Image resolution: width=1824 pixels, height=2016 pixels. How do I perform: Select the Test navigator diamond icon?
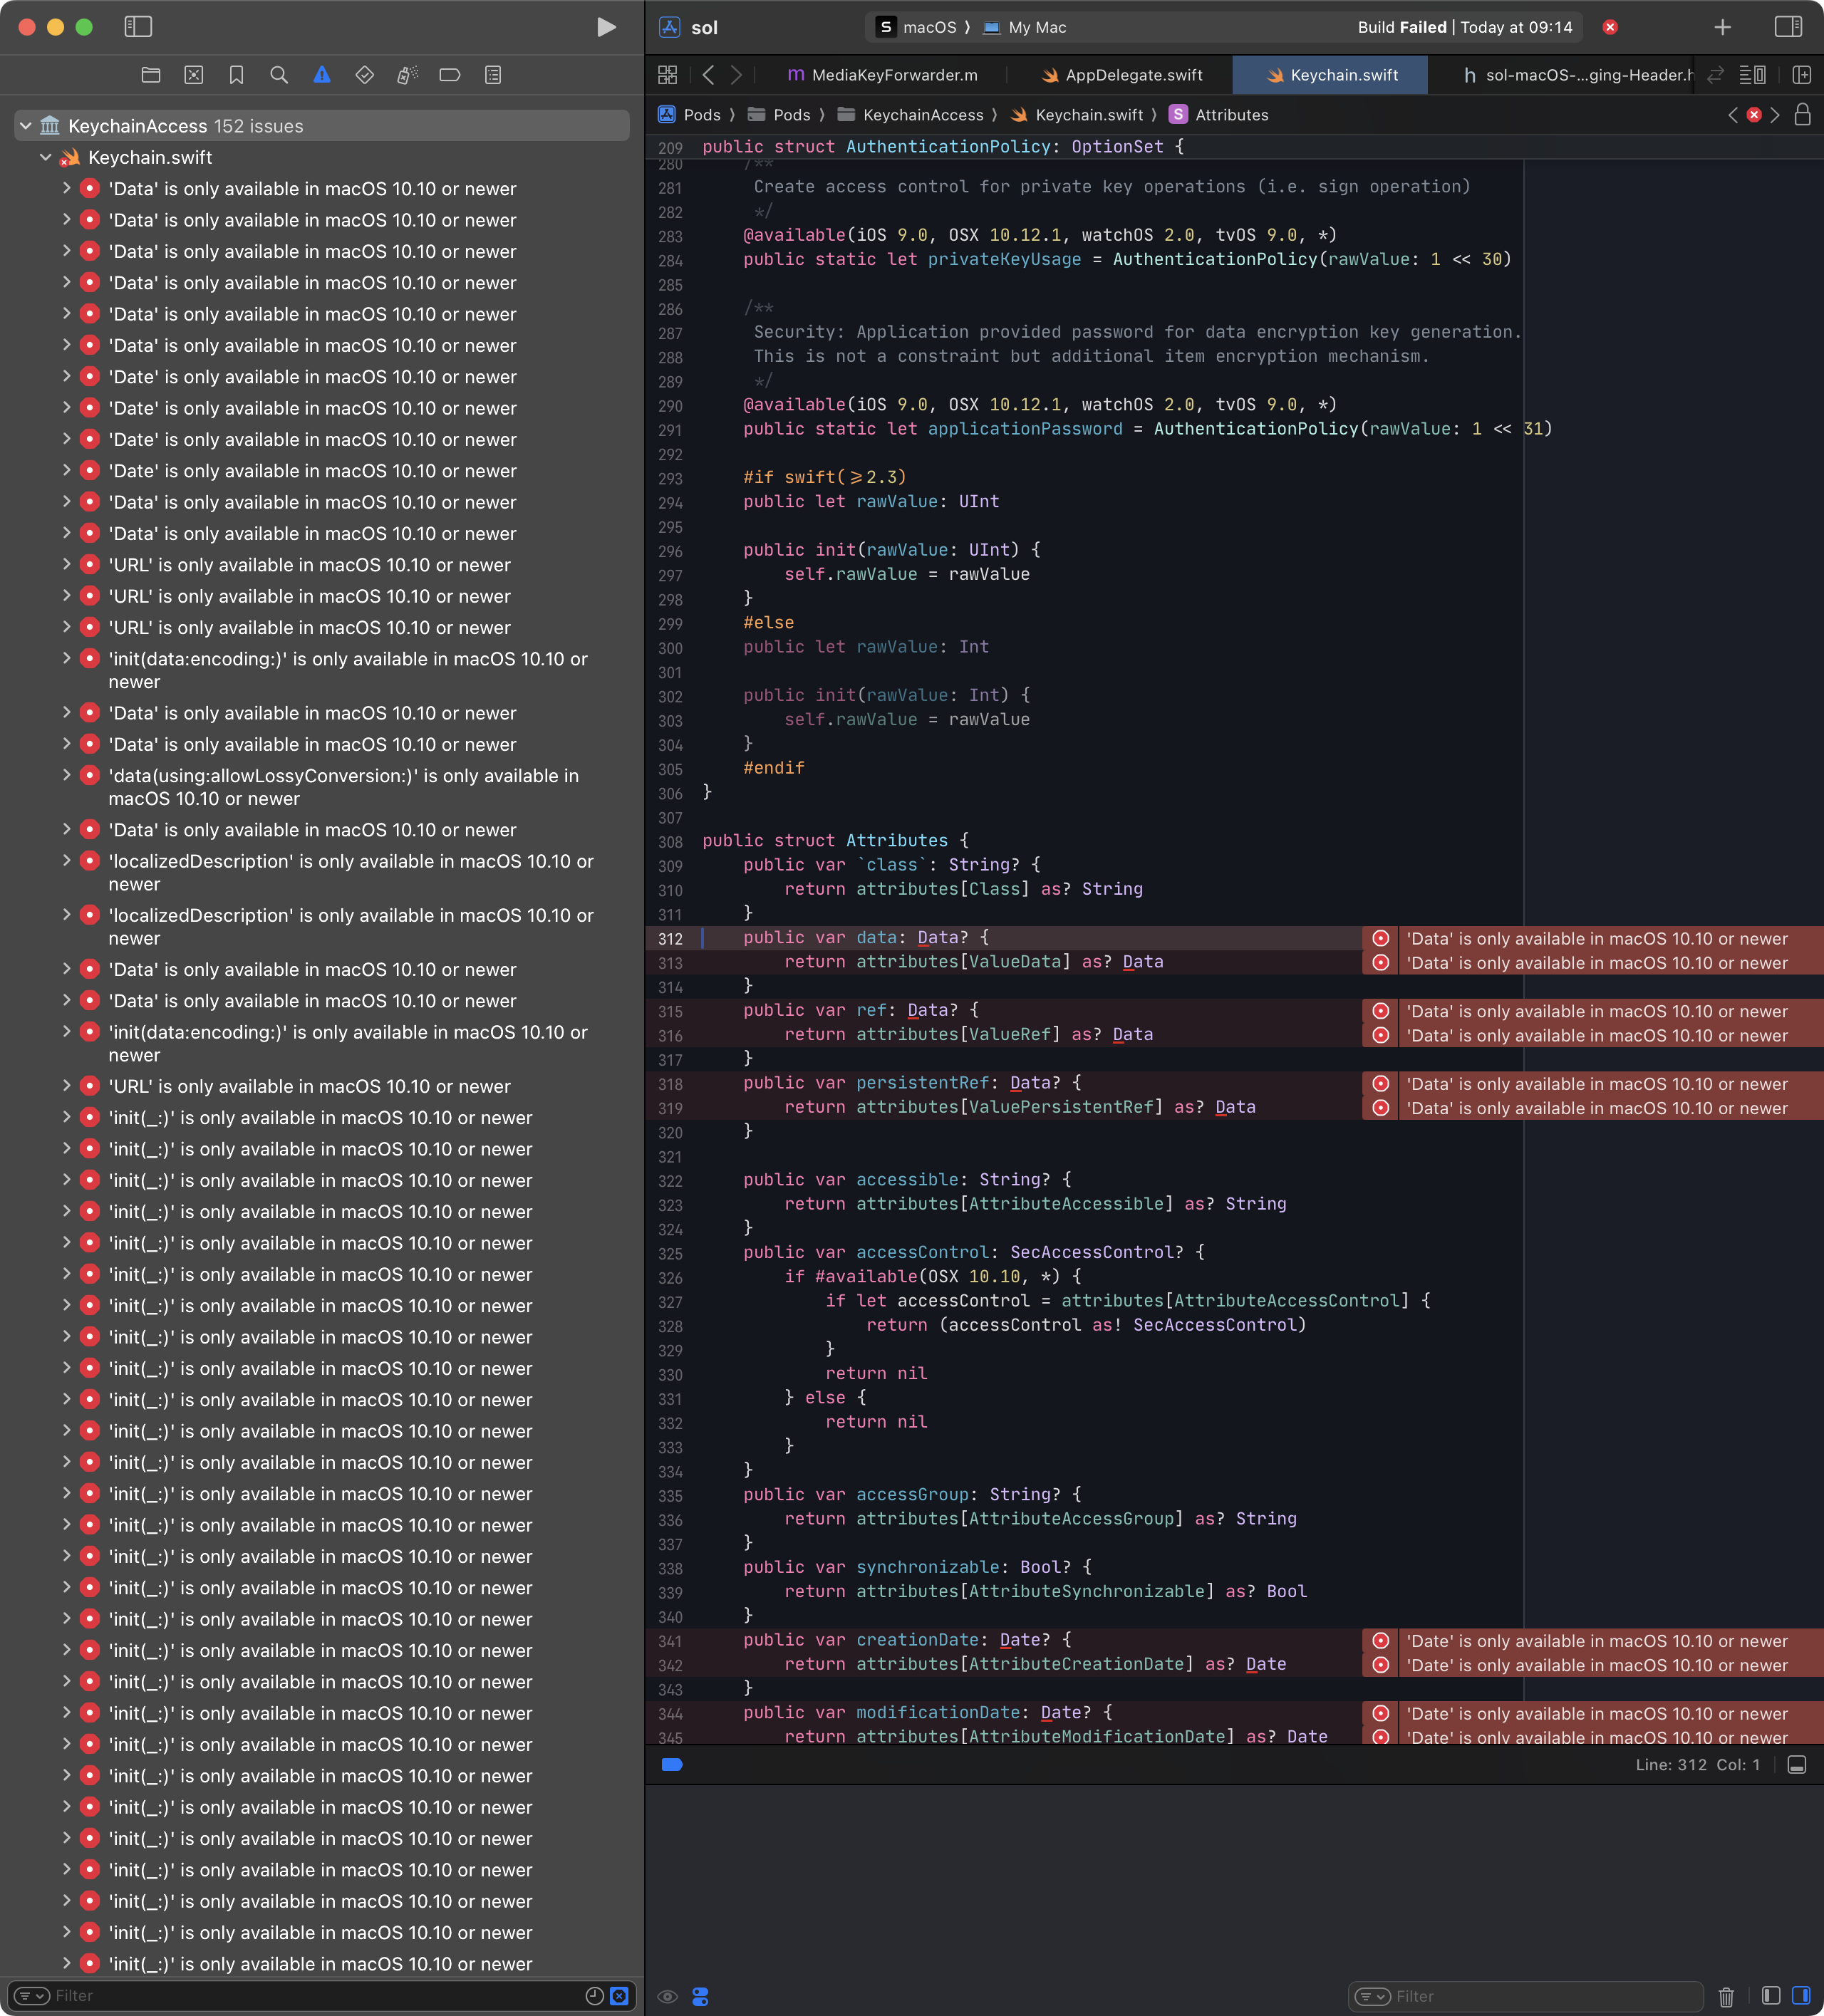click(x=364, y=74)
